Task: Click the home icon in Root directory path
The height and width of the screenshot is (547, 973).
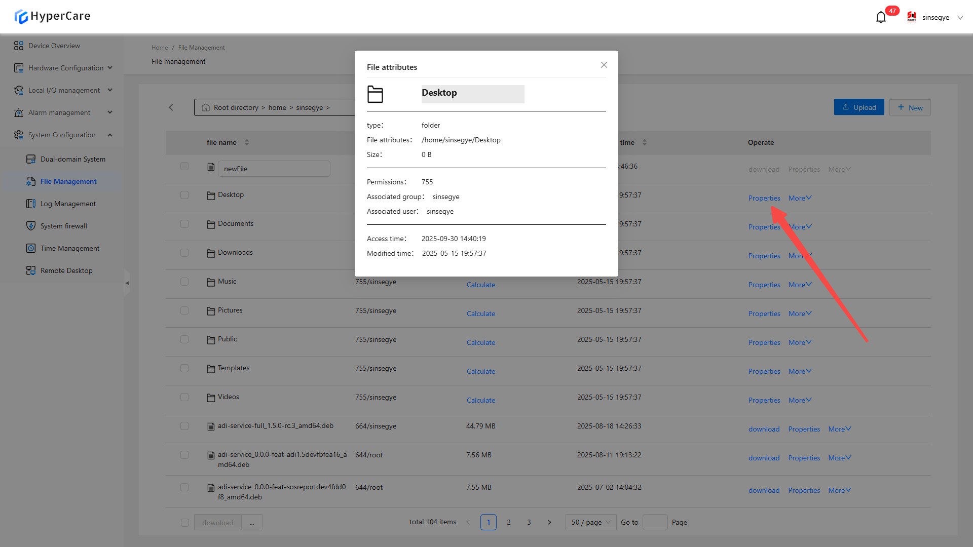Action: tap(206, 107)
